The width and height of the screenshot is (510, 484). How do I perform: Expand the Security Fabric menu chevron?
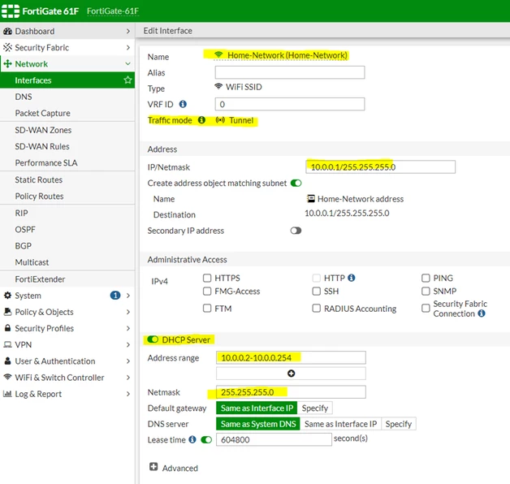point(127,47)
